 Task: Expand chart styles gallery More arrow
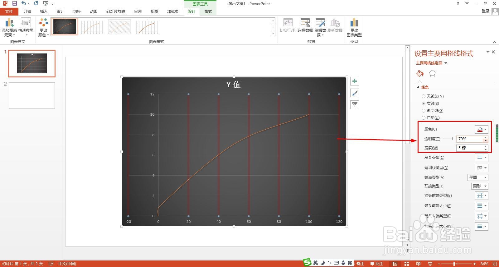click(x=273, y=33)
